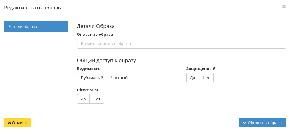
Task: Click the Редактировать образы dialog title
Action: click(33, 8)
